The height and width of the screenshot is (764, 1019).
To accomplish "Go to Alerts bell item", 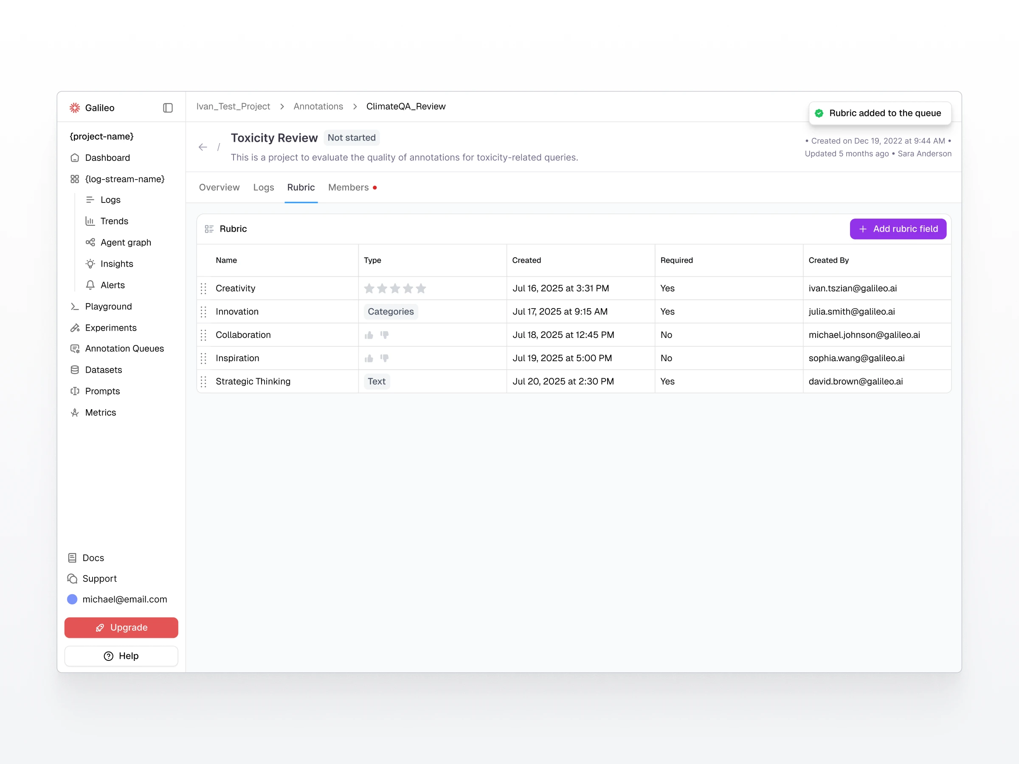I will tap(113, 285).
